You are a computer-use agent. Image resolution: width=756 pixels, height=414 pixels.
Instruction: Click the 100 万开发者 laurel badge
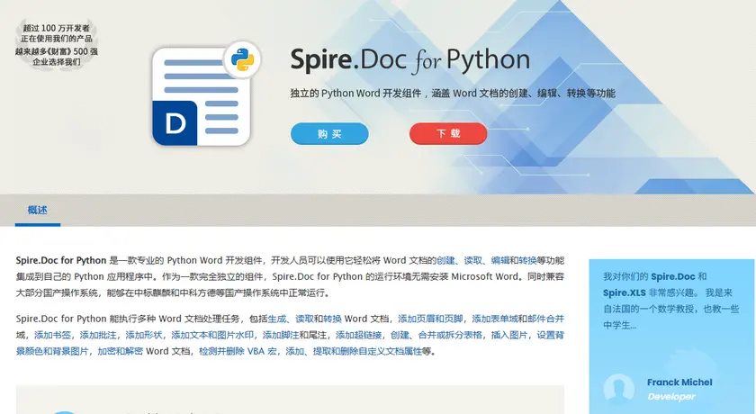[x=57, y=45]
